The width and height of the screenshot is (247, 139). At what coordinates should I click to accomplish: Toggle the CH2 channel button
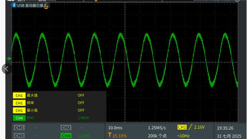coord(66,128)
